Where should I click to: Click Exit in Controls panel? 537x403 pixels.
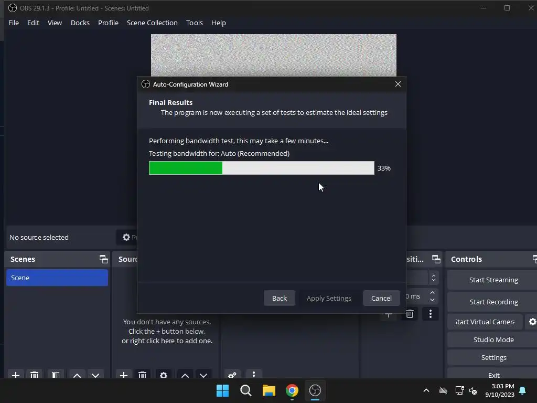[x=493, y=374]
